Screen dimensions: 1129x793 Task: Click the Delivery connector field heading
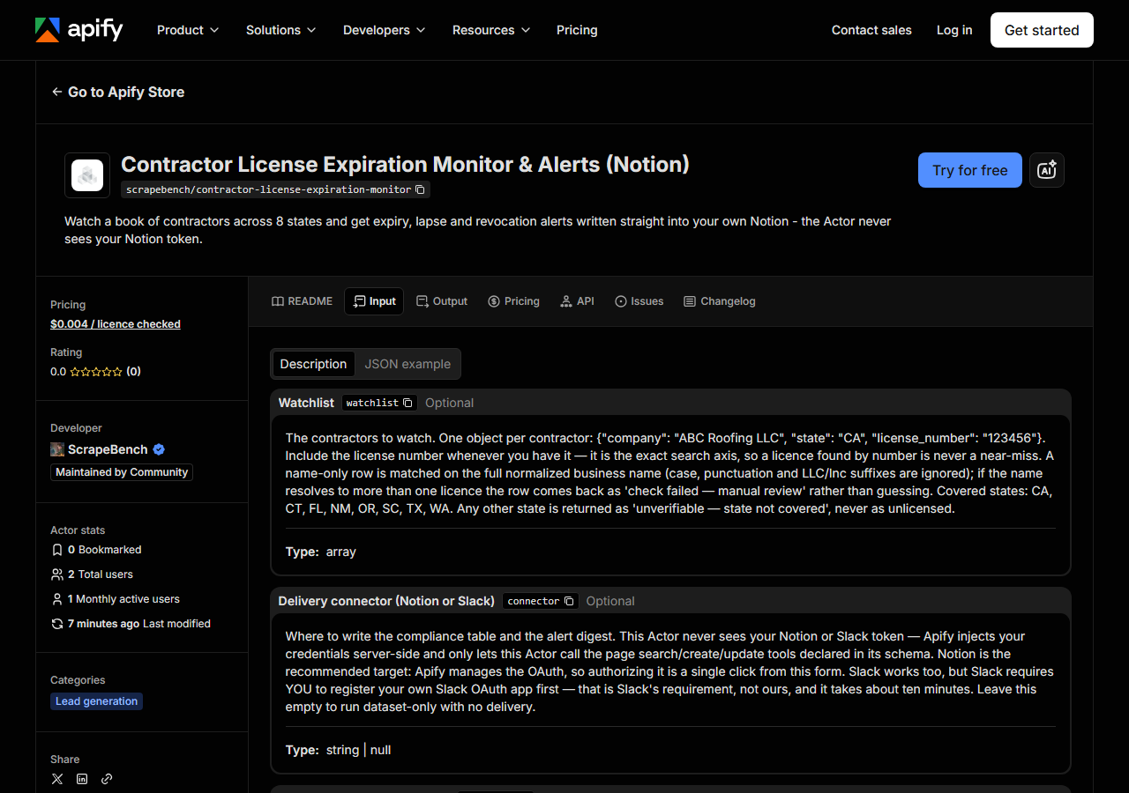point(386,601)
